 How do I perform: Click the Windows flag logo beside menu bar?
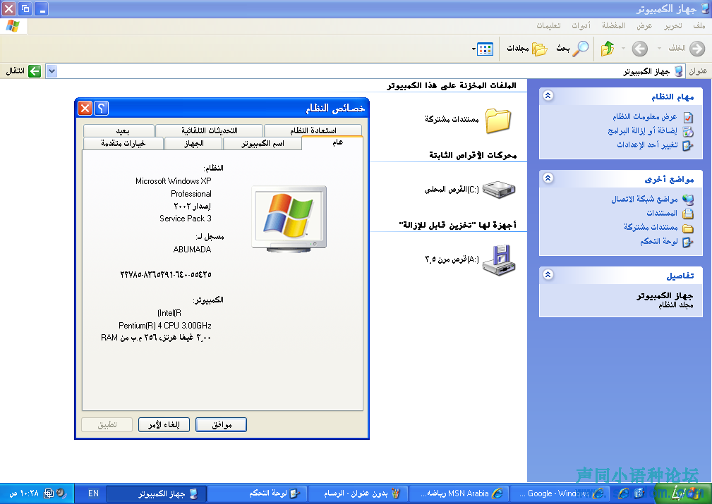13,26
